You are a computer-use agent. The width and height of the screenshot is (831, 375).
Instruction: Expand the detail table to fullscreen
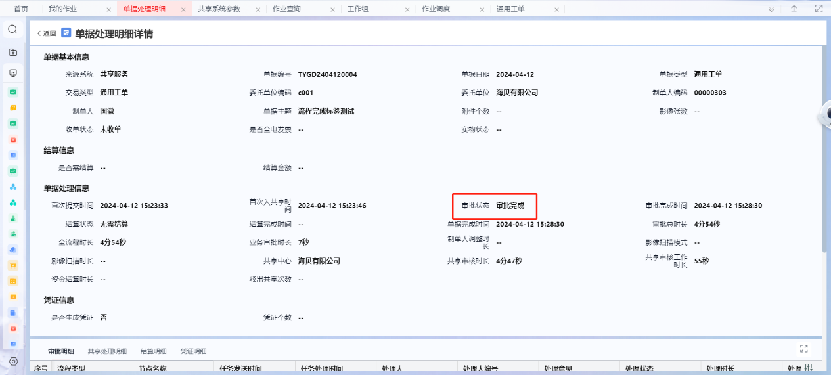coord(803,349)
